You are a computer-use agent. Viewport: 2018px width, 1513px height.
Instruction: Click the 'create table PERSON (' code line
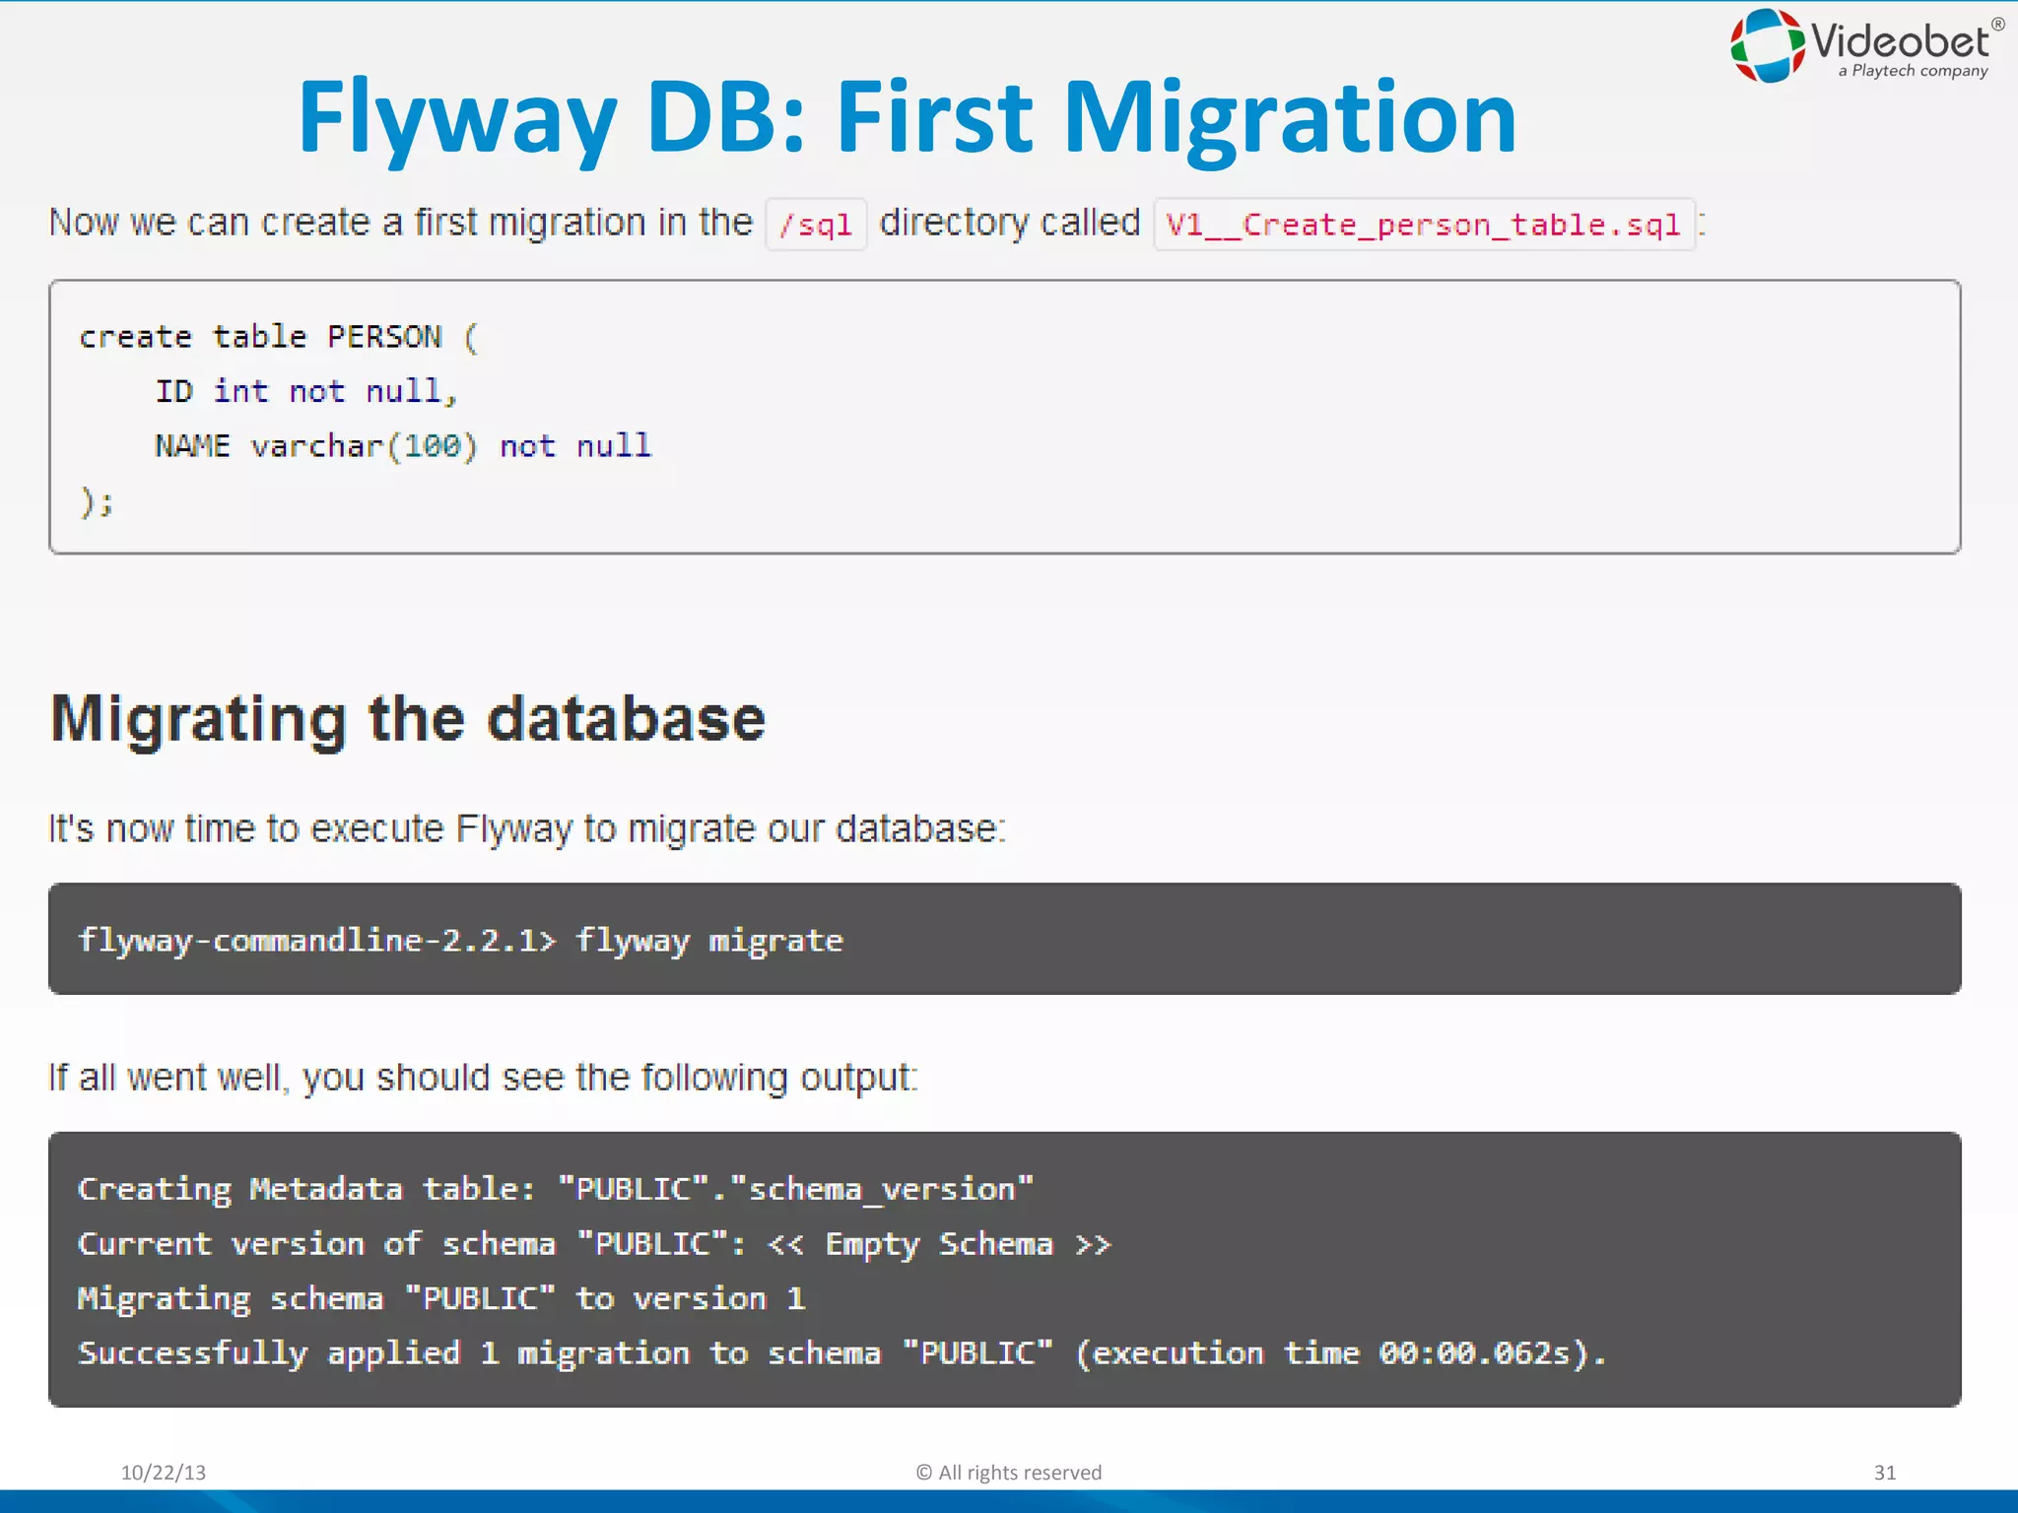coord(279,337)
